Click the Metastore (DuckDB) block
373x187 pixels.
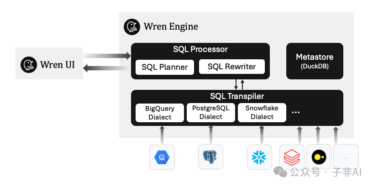(x=315, y=61)
